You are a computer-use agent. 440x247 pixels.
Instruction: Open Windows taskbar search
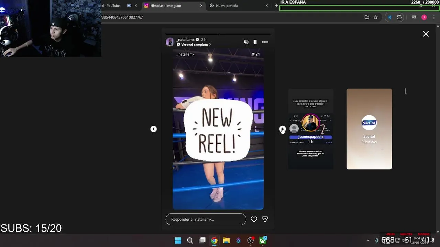190,240
